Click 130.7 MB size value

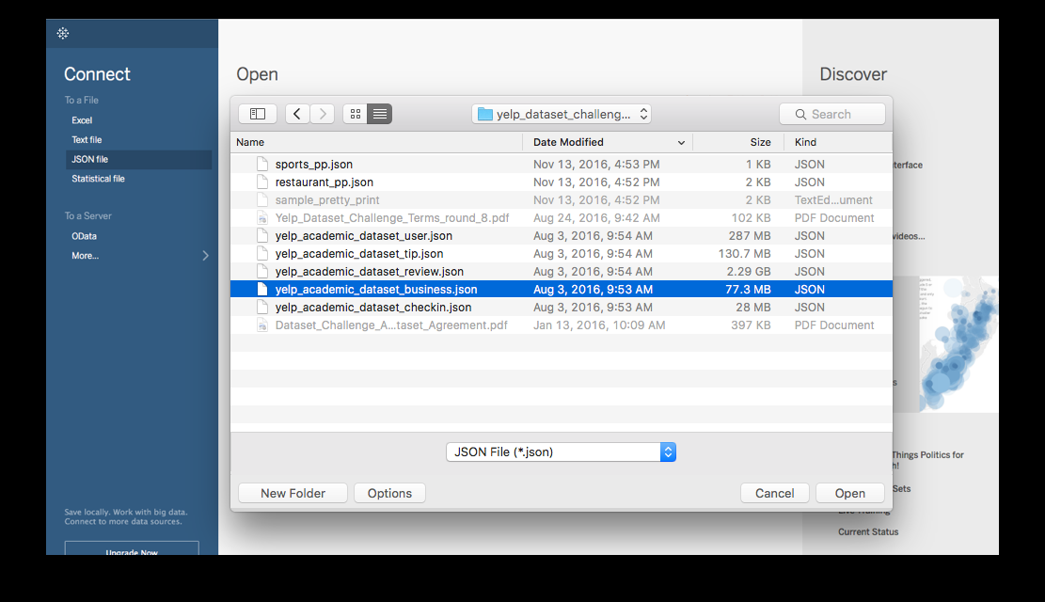click(x=744, y=253)
